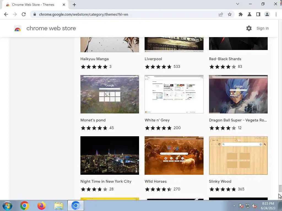Click the lock site info icon
The image size is (282, 211).
(x=35, y=14)
